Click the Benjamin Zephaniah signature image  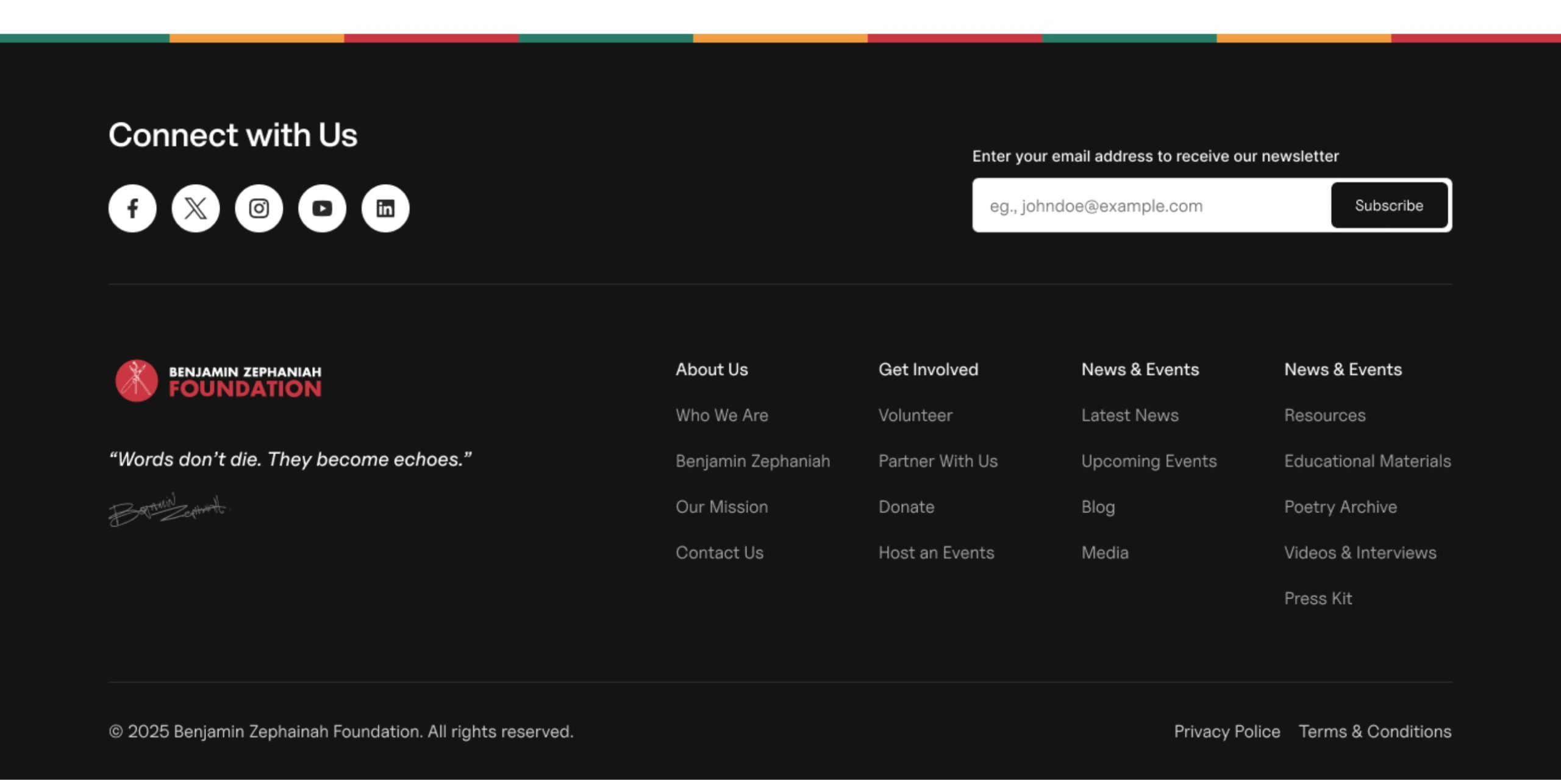(169, 509)
